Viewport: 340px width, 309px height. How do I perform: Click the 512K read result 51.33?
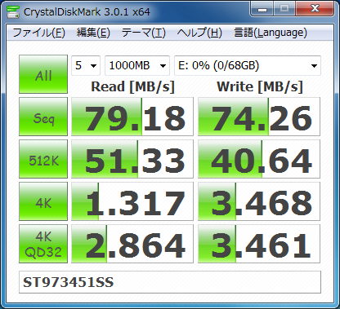coord(132,159)
